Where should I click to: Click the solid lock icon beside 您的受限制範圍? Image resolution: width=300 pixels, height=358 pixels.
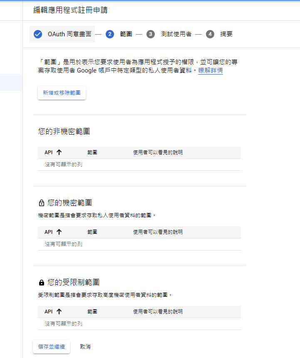[42, 283]
